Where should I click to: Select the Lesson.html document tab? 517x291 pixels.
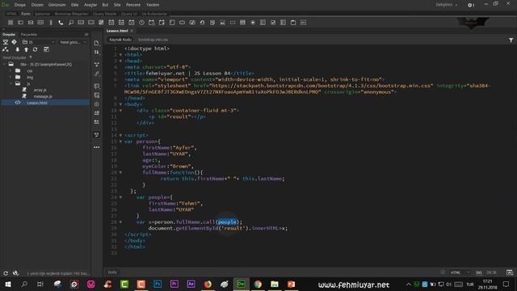coord(117,31)
